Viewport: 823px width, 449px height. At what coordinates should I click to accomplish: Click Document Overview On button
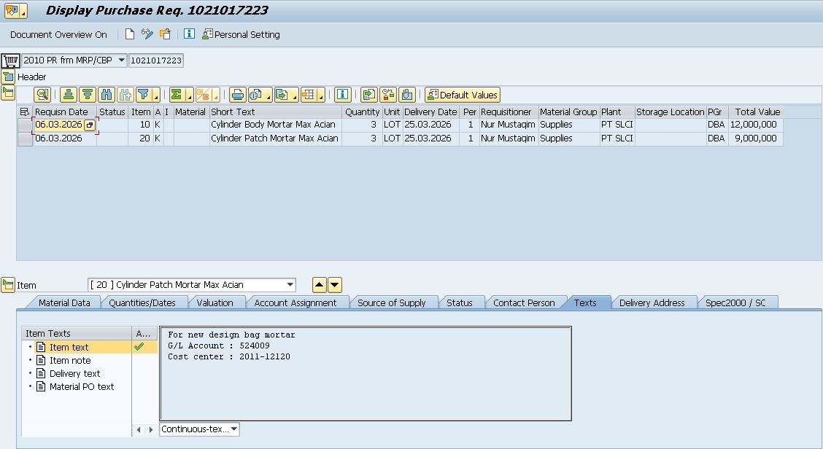tap(58, 34)
